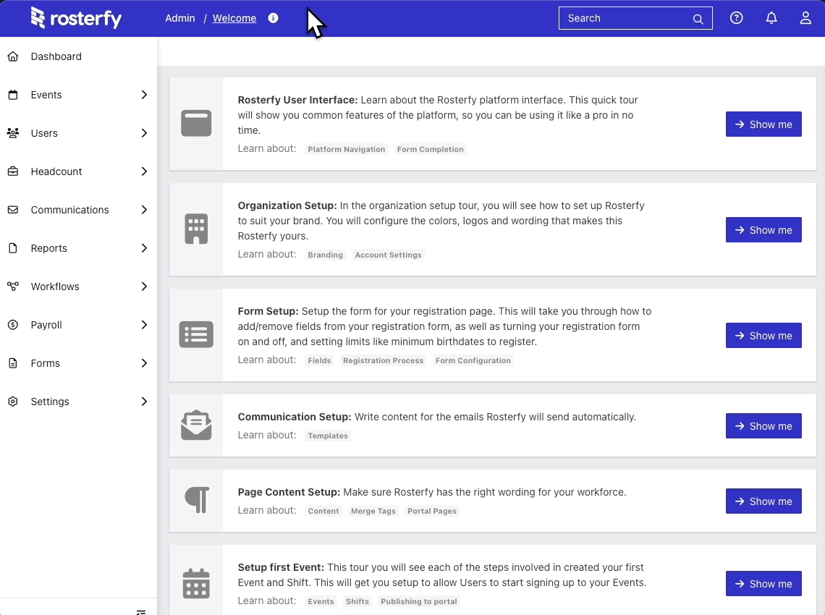Click the Registration Process tag
Screen dimensions: 825x615
coord(383,361)
